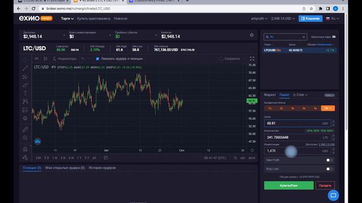
Task: Select 3x leverage
Action: 292,108
